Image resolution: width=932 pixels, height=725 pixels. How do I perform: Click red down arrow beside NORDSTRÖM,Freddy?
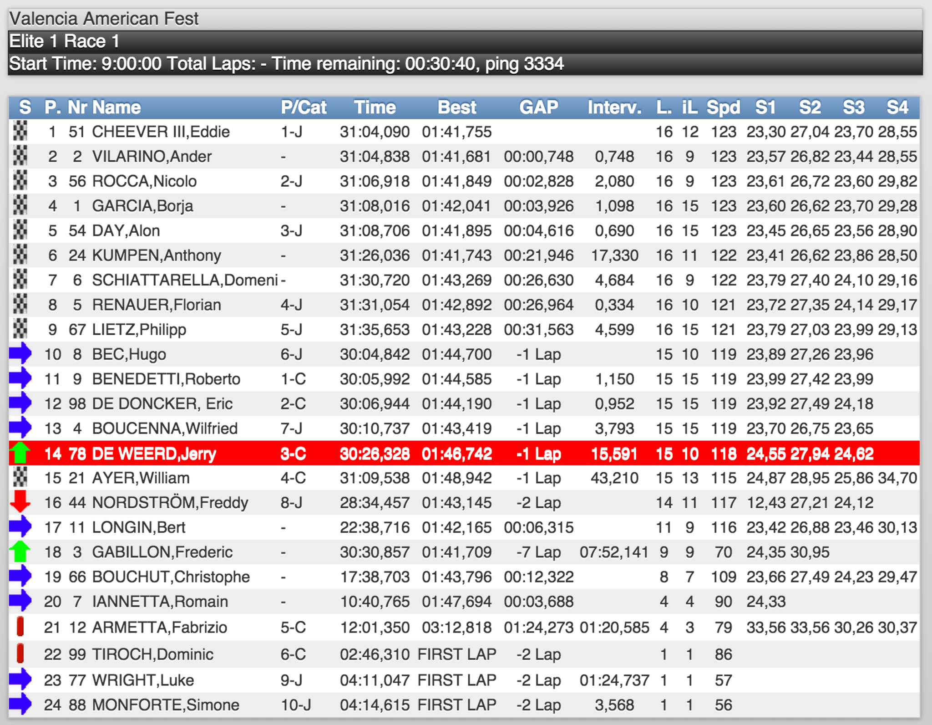click(x=20, y=502)
